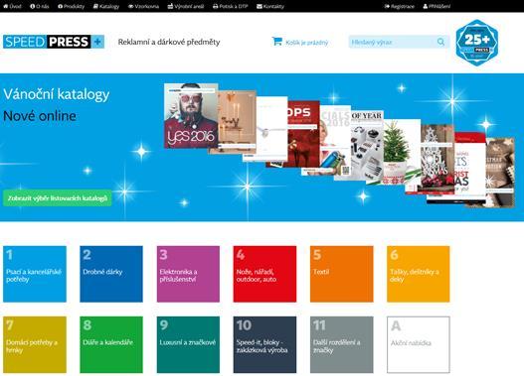This screenshot has width=524, height=376.
Task: Click Reklamní a dárkové předměty tagline
Action: (x=169, y=43)
